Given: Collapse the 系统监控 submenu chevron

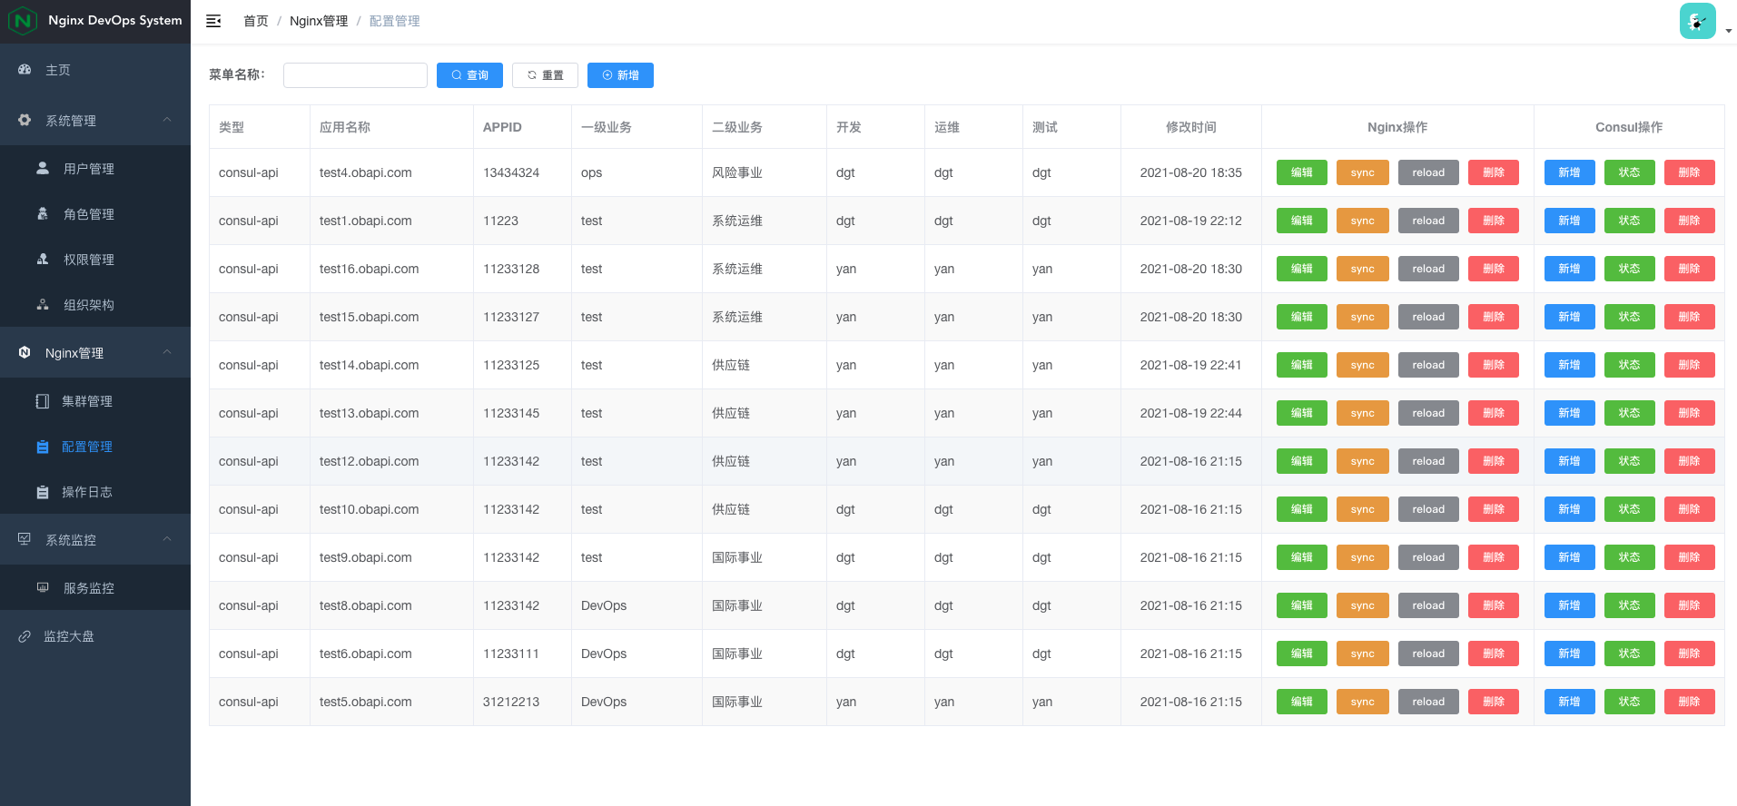Looking at the screenshot, I should click(167, 539).
